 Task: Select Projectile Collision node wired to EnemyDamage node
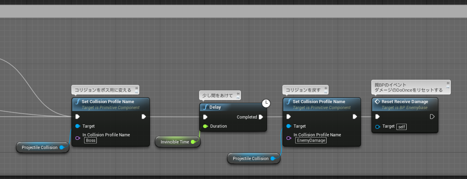pyautogui.click(x=254, y=158)
